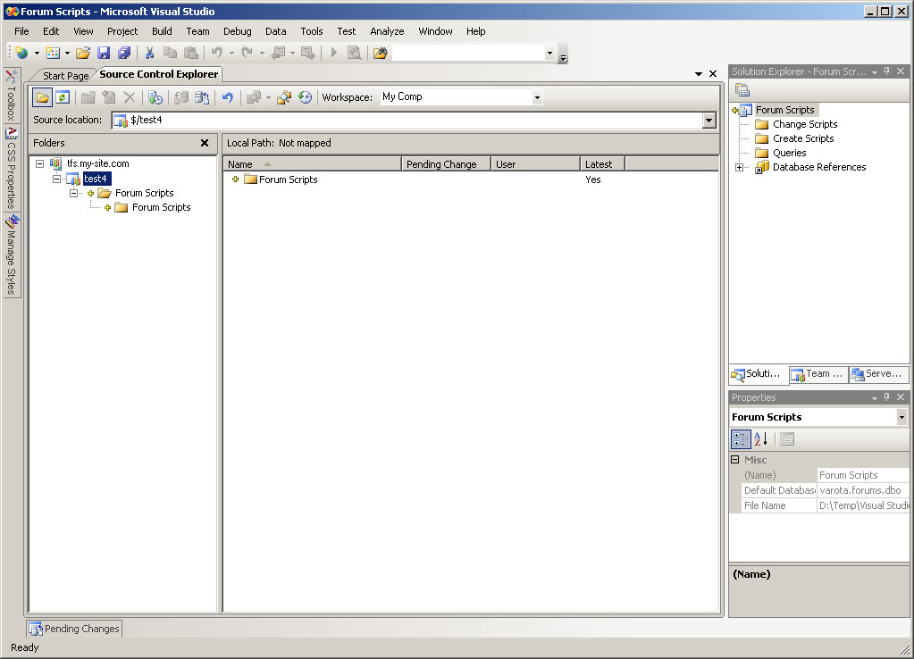Open the Find combo box dropdown arrow
914x659 pixels.
pos(549,53)
